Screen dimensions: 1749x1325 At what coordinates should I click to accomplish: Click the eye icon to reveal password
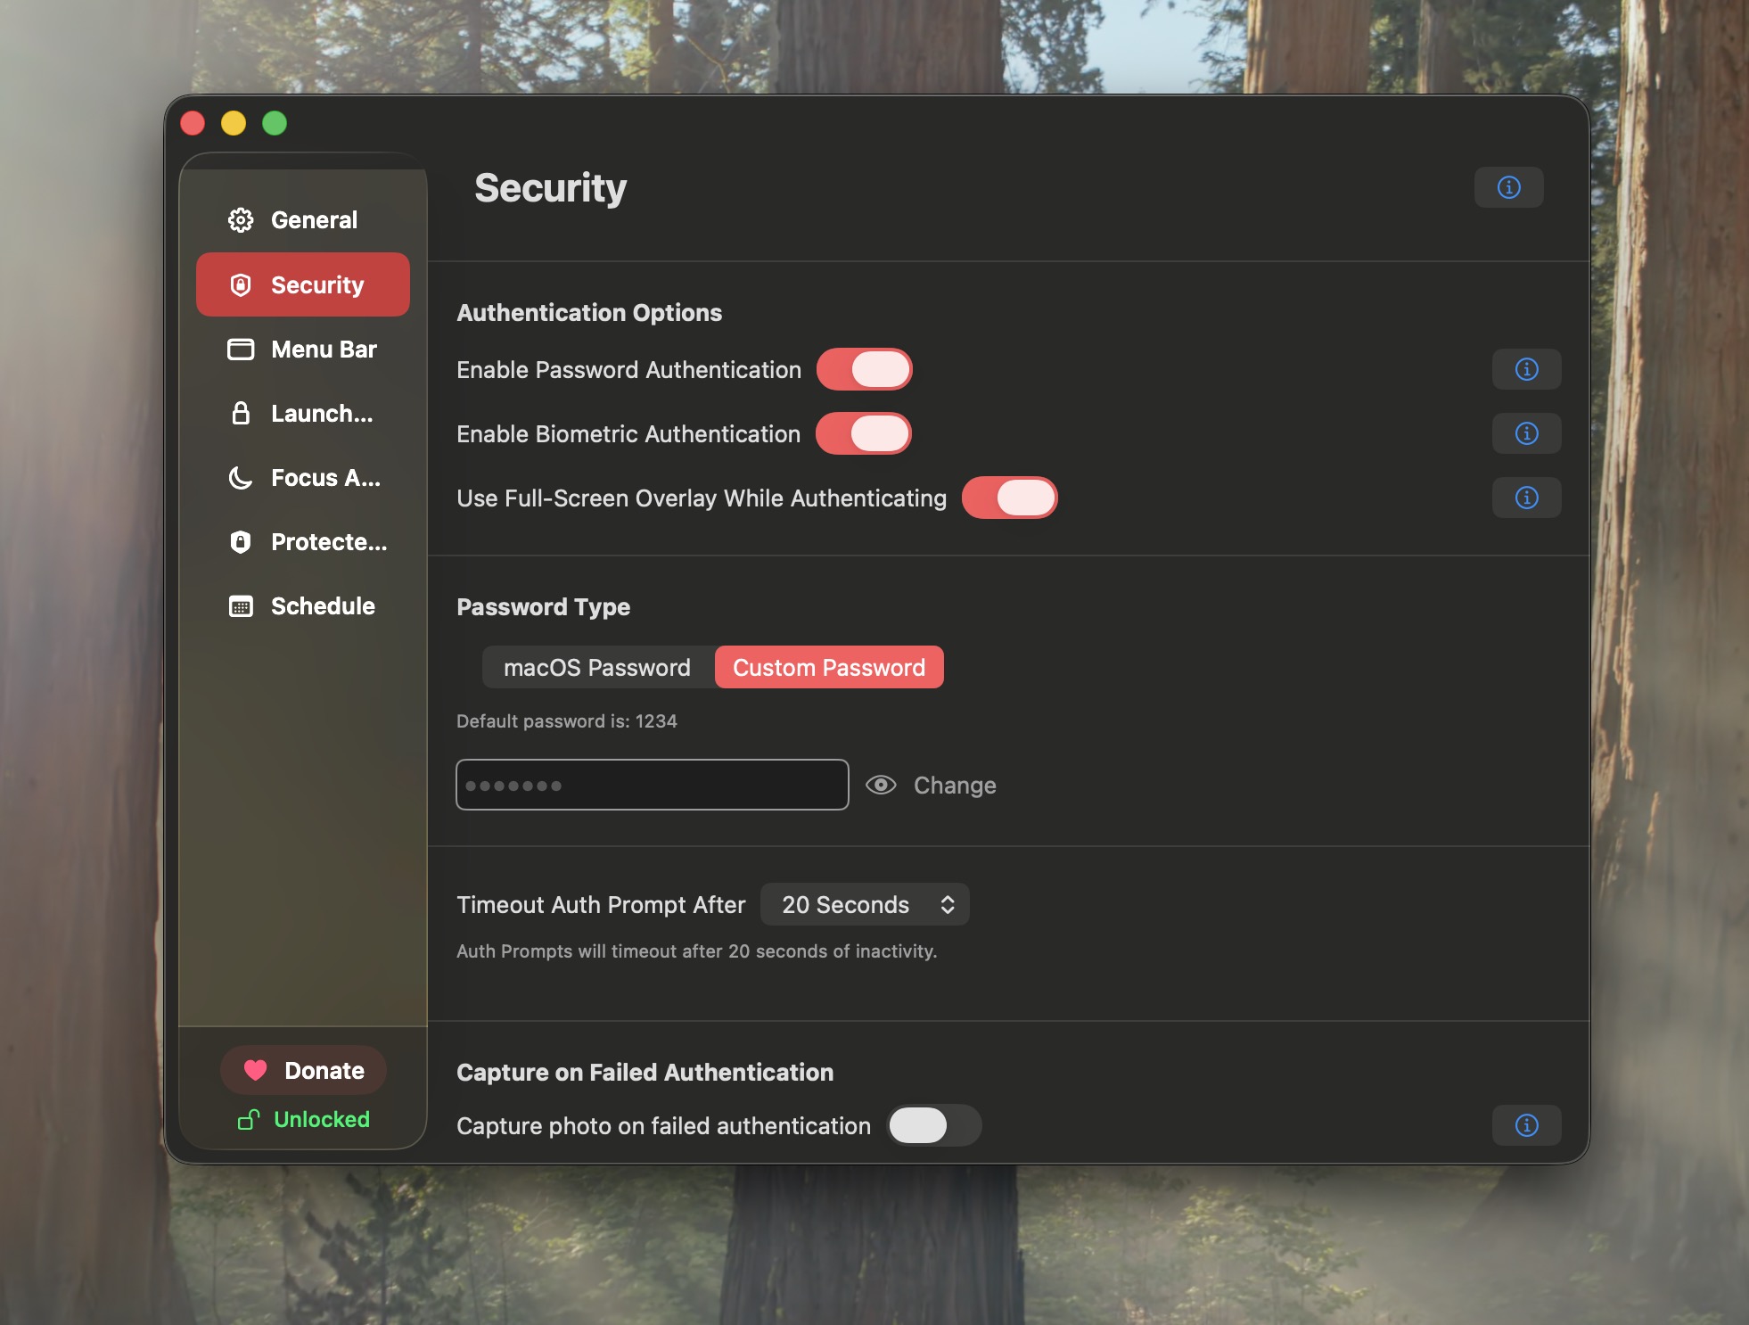click(x=881, y=785)
